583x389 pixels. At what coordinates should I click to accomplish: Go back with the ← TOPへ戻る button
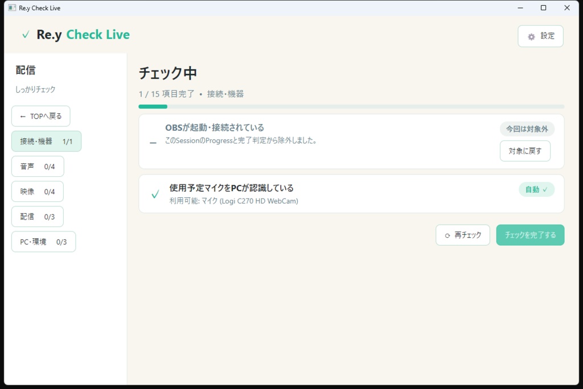pyautogui.click(x=41, y=116)
